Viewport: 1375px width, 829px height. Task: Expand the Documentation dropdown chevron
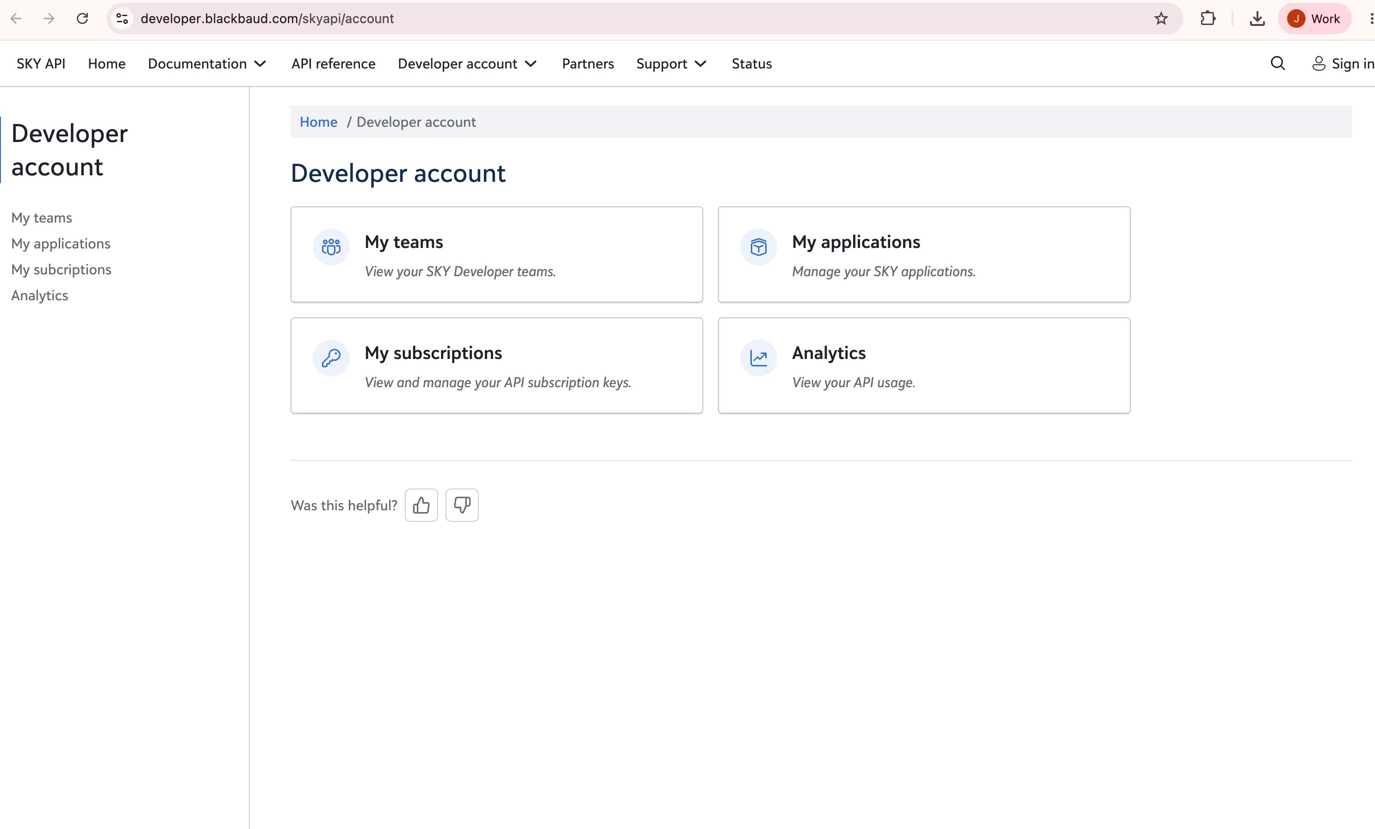pyautogui.click(x=260, y=63)
